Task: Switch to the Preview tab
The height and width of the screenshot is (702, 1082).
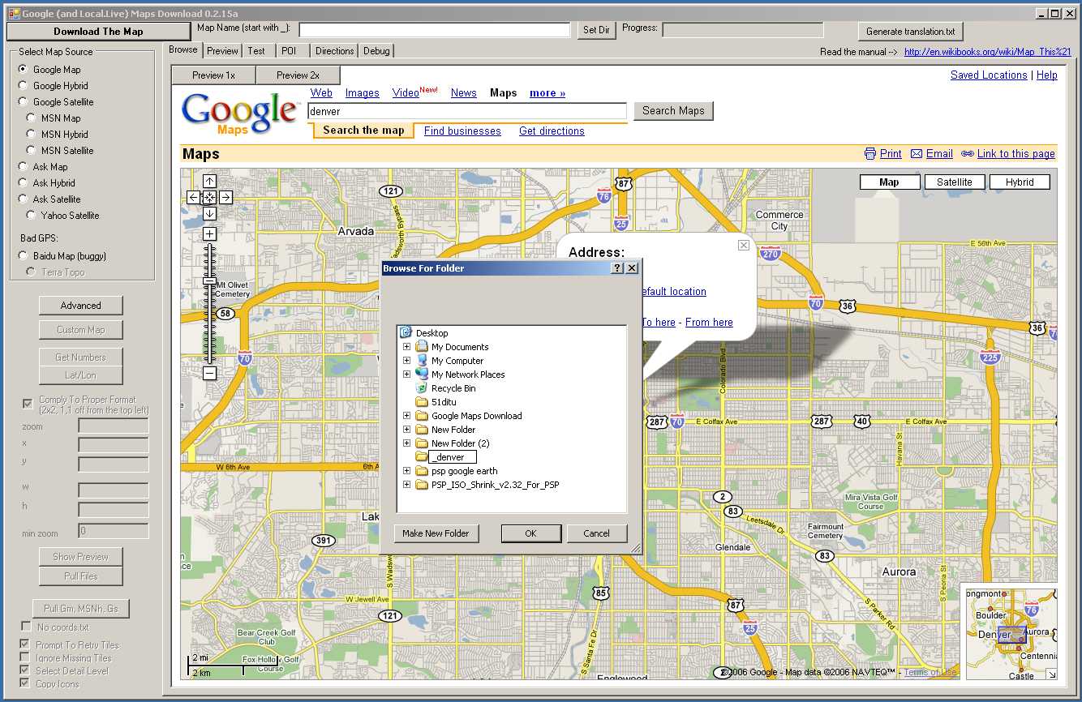Action: tap(222, 51)
